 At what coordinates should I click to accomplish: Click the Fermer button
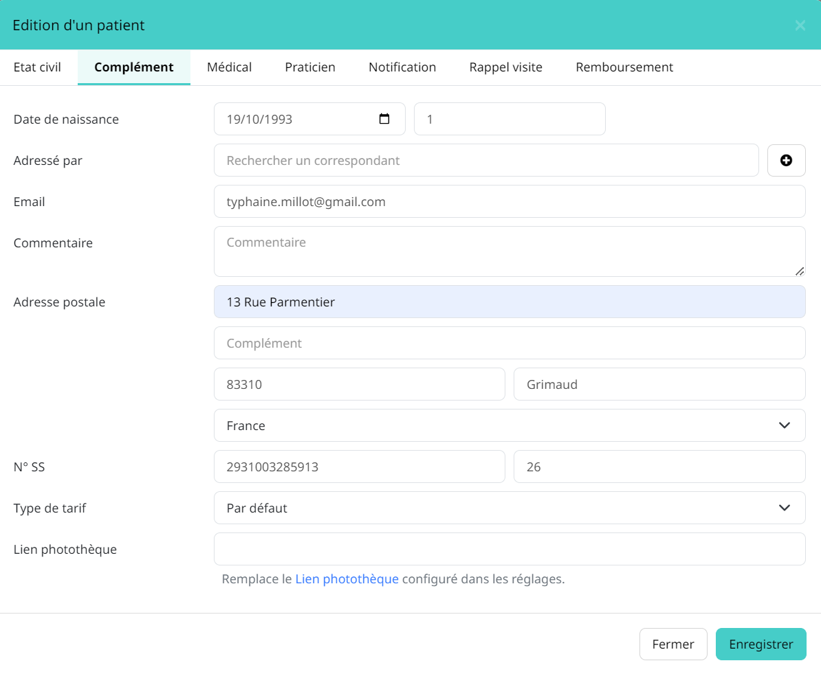point(673,644)
